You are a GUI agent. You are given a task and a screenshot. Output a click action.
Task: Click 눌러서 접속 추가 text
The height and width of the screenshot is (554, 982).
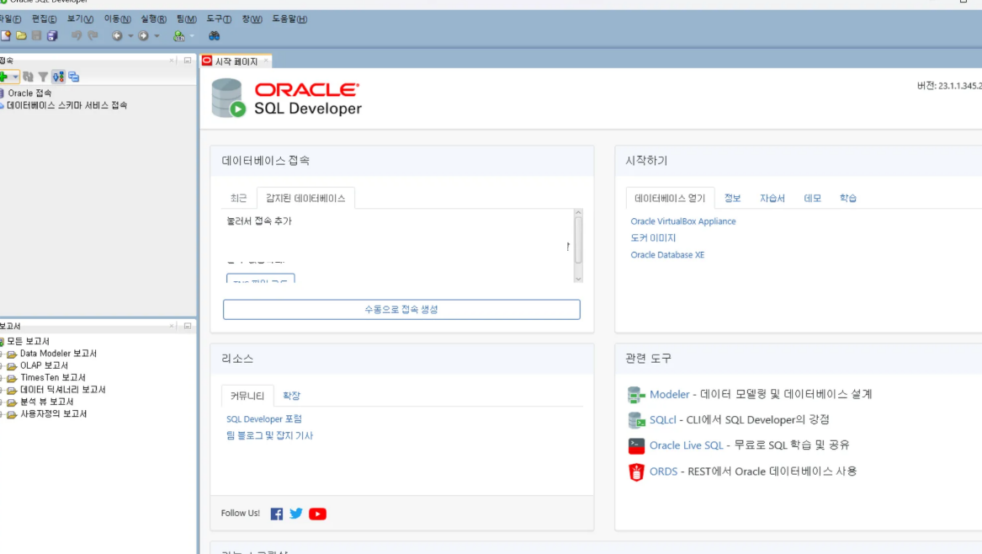(258, 221)
